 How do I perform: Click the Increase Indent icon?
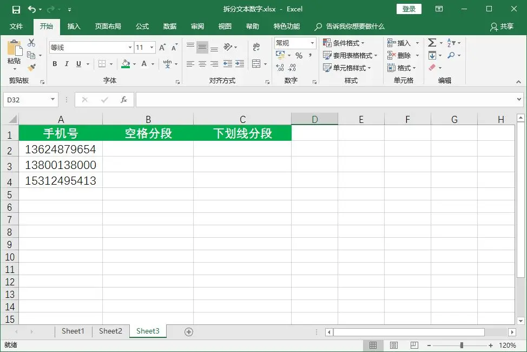pos(239,64)
